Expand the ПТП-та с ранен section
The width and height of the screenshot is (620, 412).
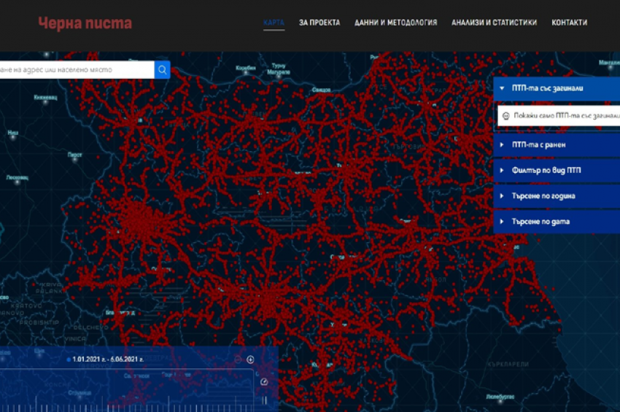point(556,144)
